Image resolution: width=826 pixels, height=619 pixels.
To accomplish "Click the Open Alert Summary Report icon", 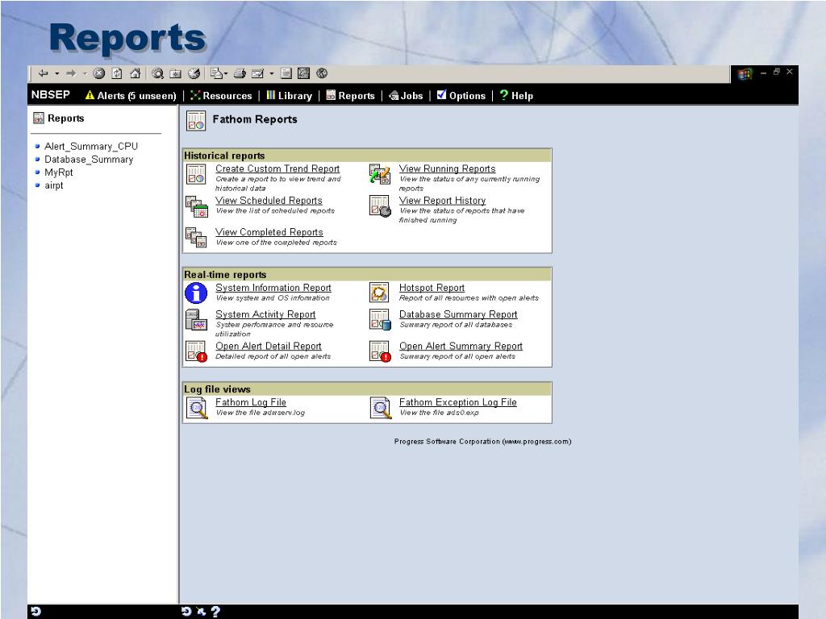I will tap(380, 351).
